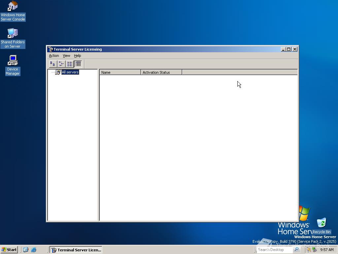Click into the Search Desktop field
The height and width of the screenshot is (254, 338).
(275, 250)
